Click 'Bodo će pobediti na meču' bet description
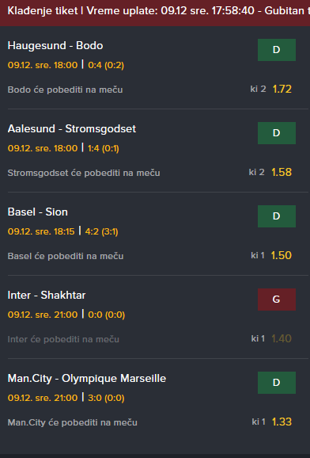 65,90
